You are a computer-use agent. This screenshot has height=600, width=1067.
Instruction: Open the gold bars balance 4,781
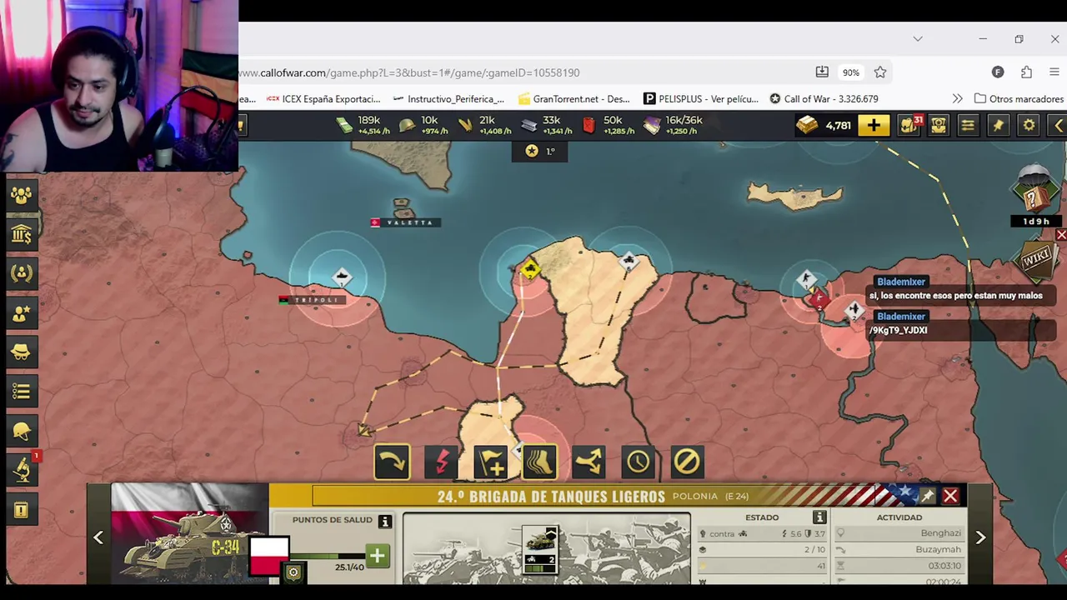824,126
